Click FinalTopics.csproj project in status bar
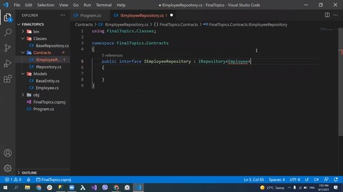343x192 pixels. [x=54, y=180]
